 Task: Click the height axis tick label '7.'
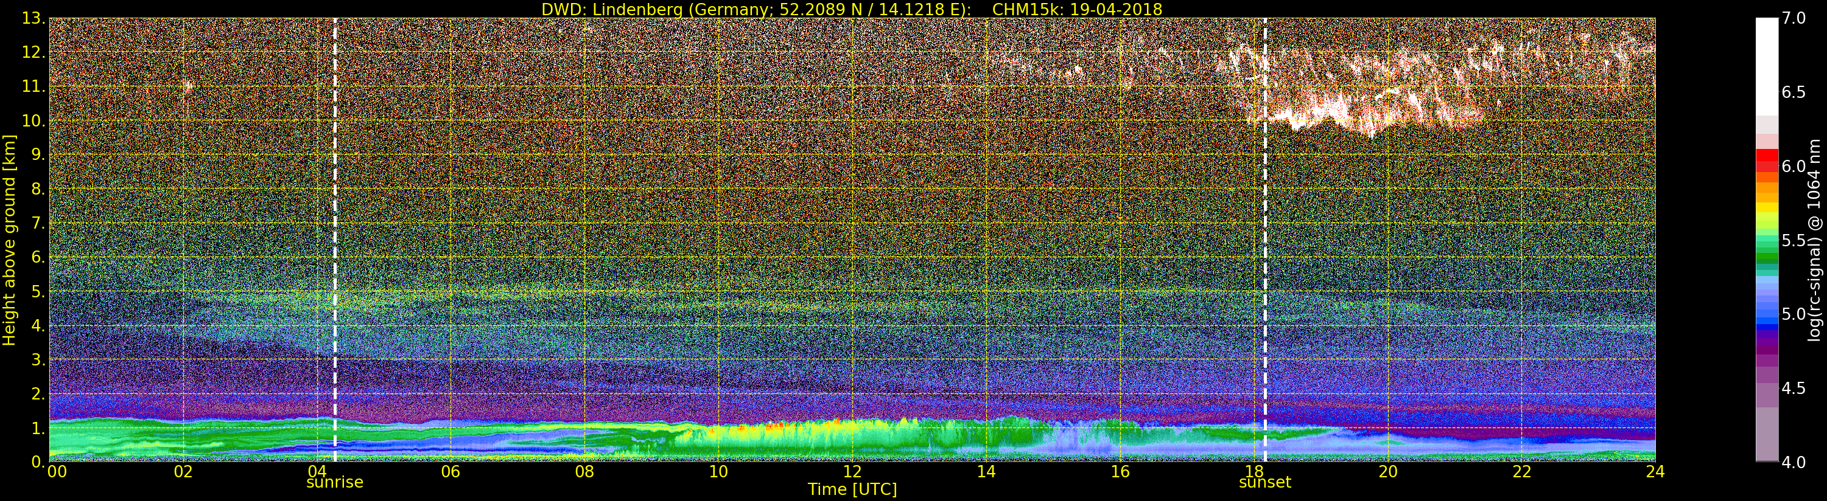[x=38, y=223]
